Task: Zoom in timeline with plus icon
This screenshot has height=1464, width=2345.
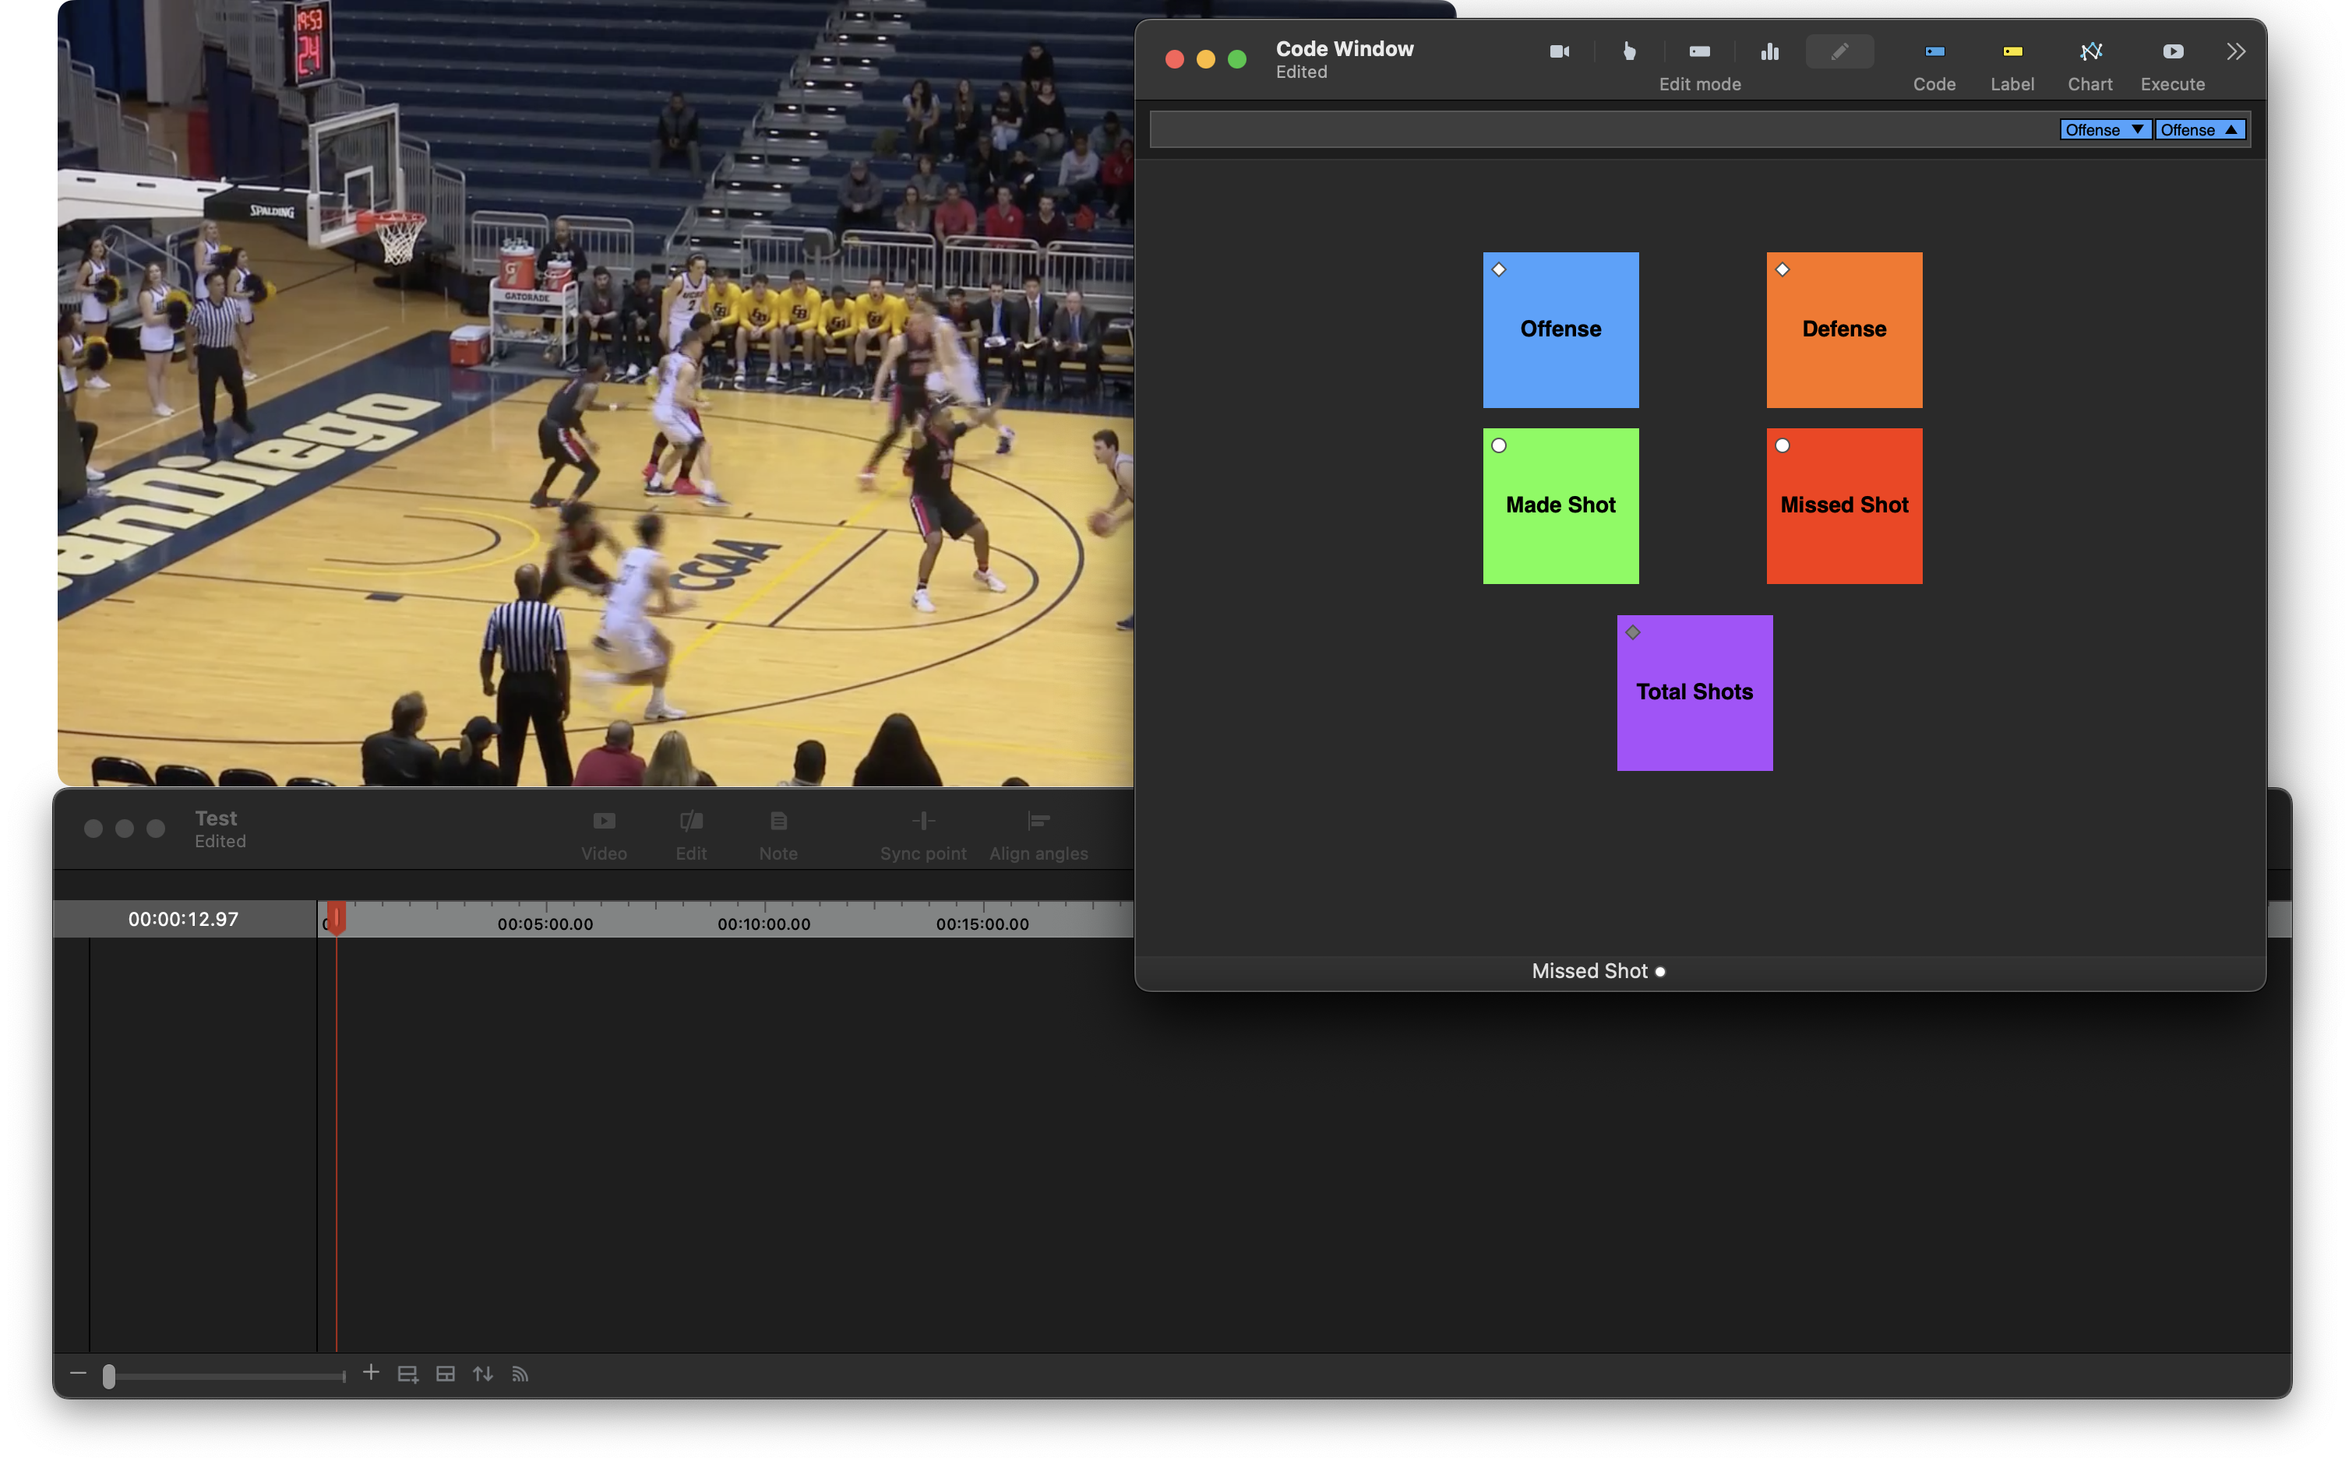Action: pyautogui.click(x=371, y=1373)
